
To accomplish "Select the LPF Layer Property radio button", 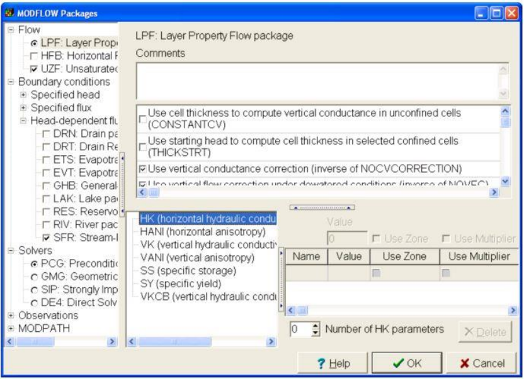I will [34, 43].
